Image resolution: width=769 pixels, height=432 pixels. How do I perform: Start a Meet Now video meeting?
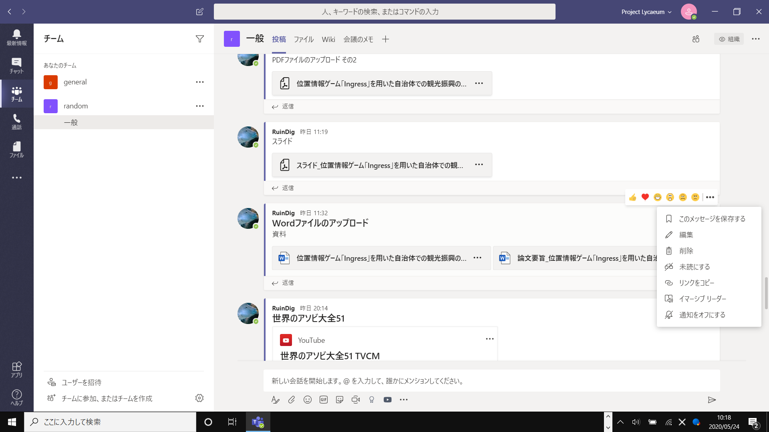coord(356,400)
